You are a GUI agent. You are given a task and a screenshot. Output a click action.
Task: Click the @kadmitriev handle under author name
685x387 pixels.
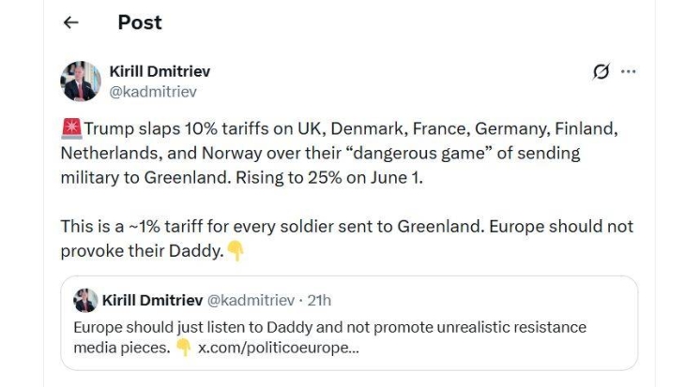pyautogui.click(x=154, y=92)
